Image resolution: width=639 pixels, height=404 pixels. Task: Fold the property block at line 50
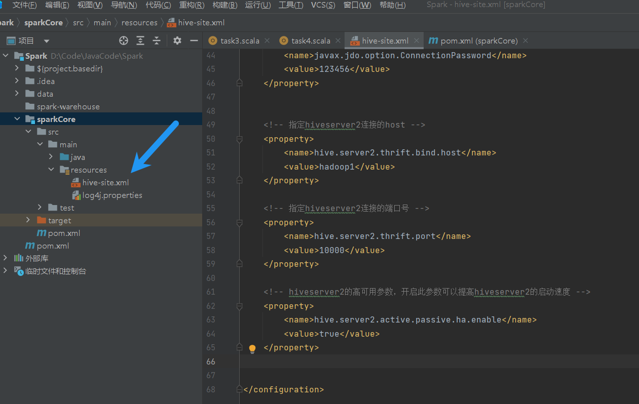pyautogui.click(x=240, y=139)
